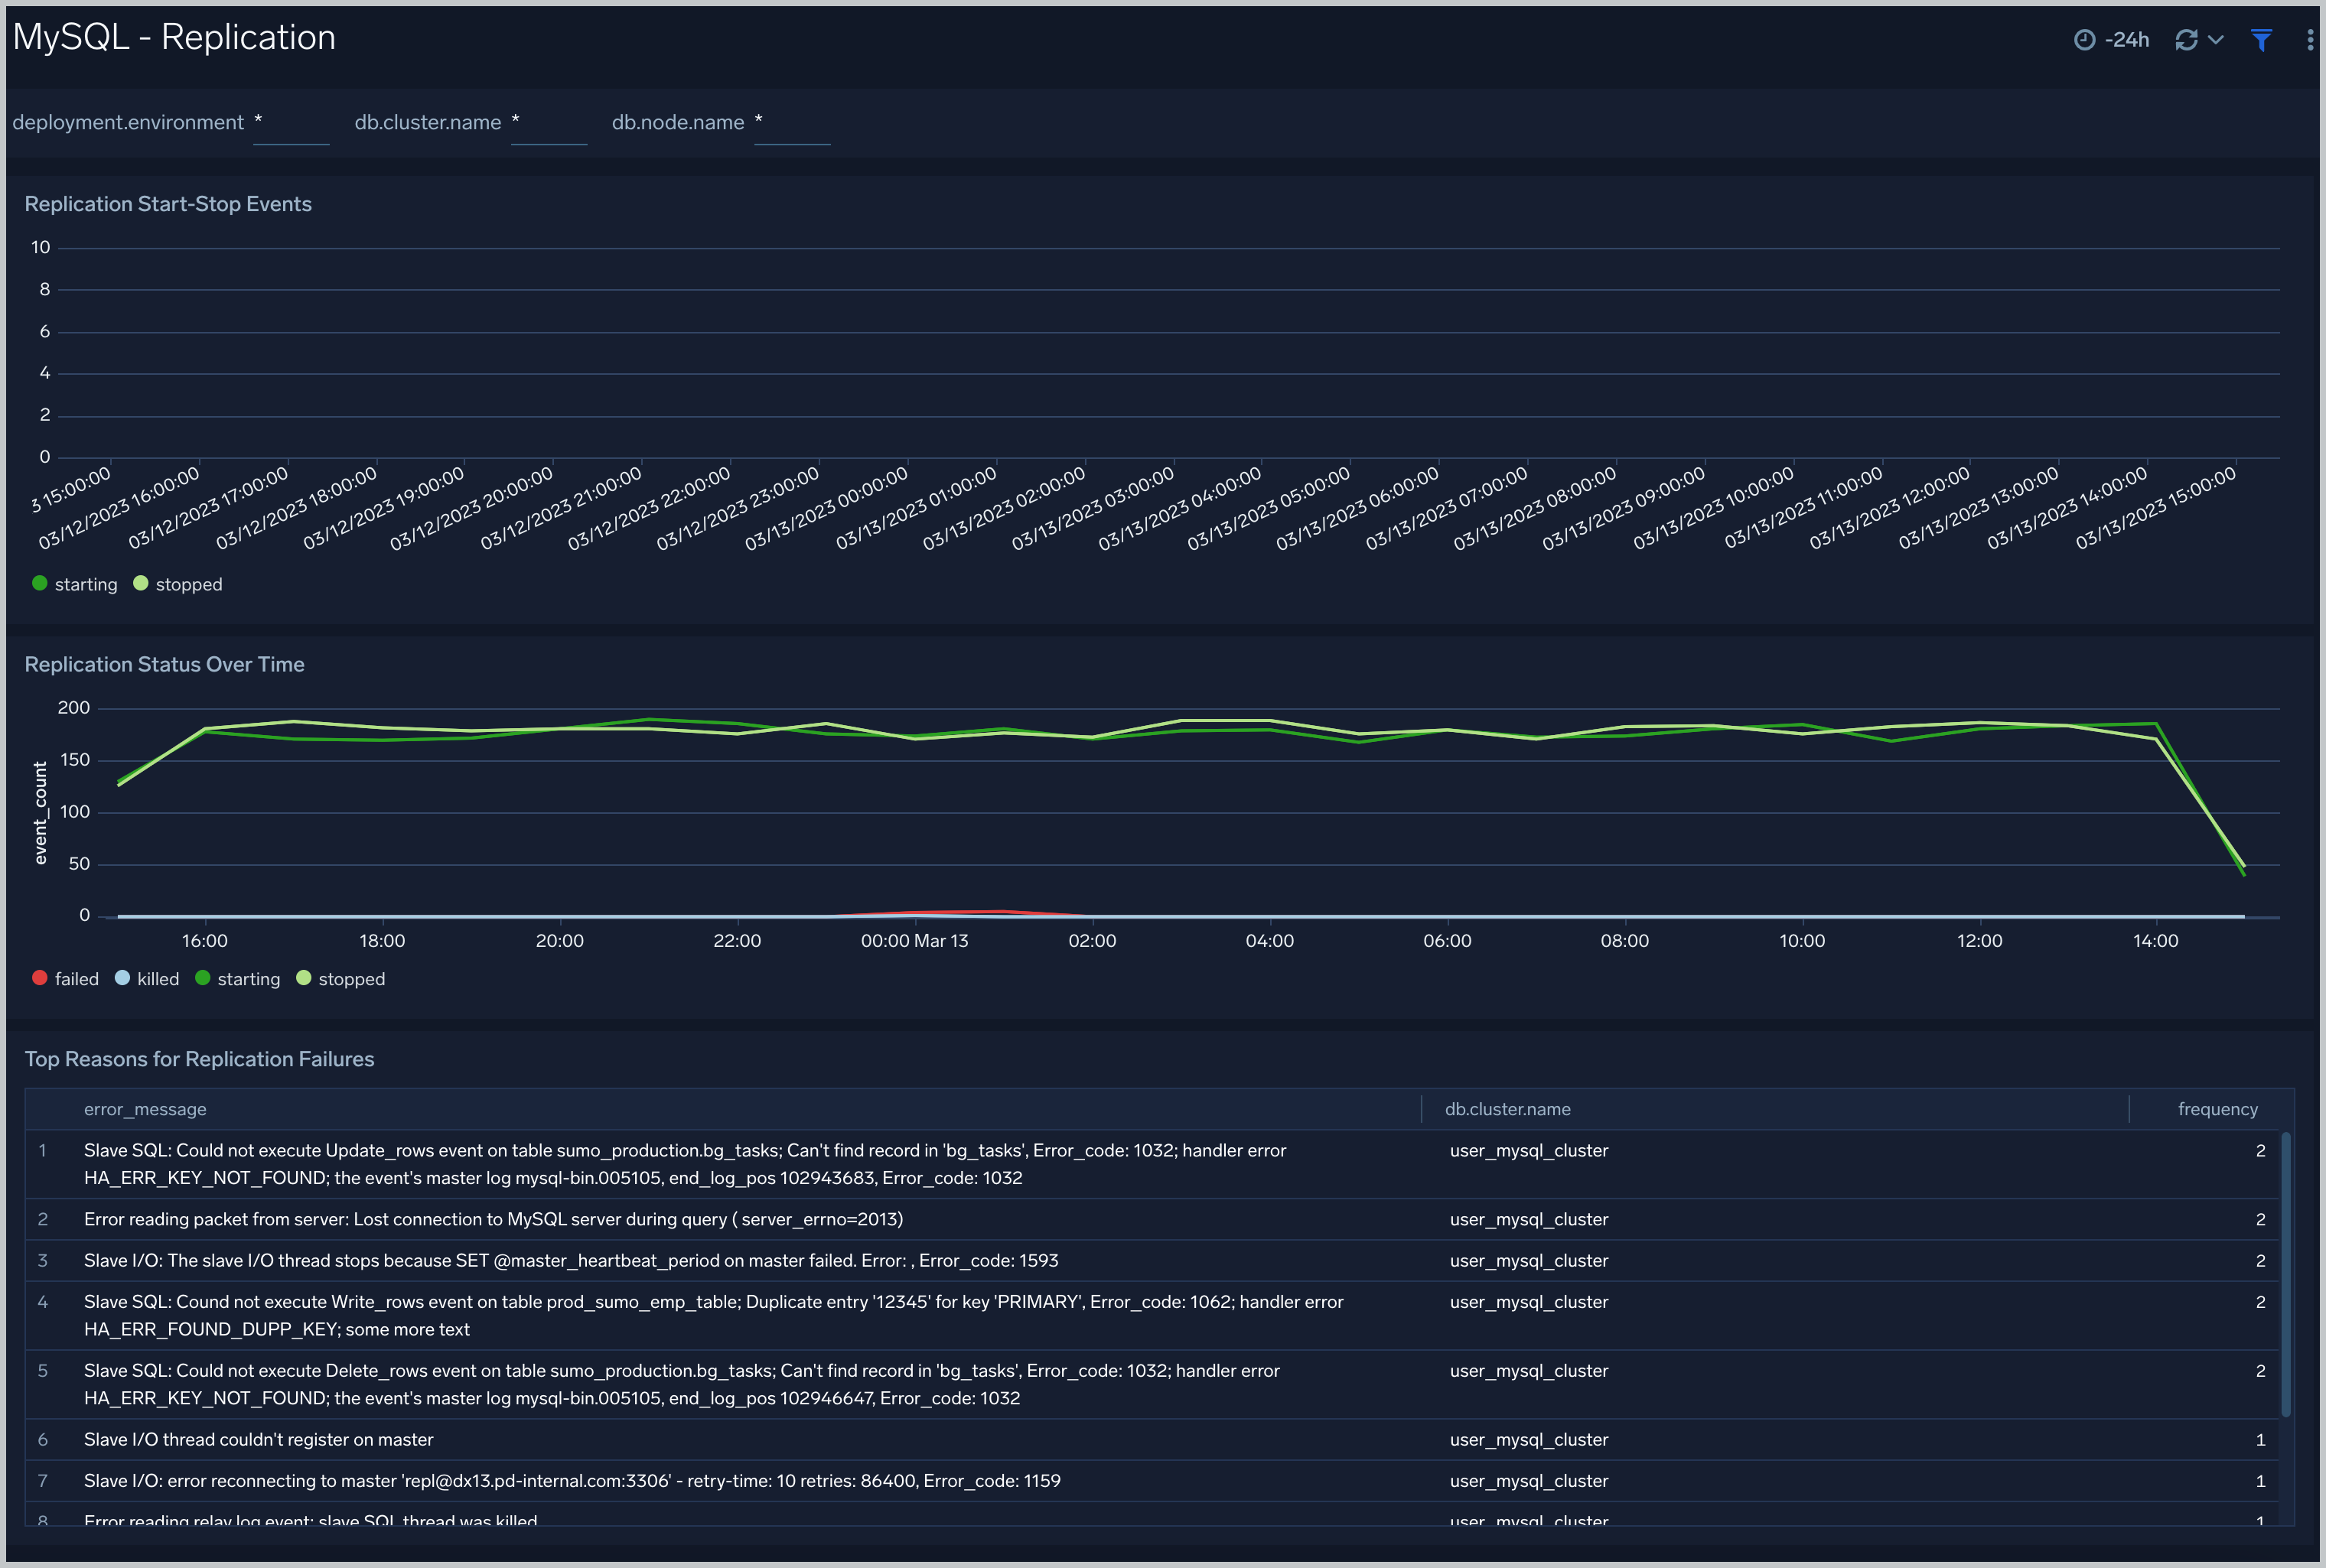This screenshot has width=2326, height=1568.
Task: Sort table by frequency column header
Action: (x=2217, y=1109)
